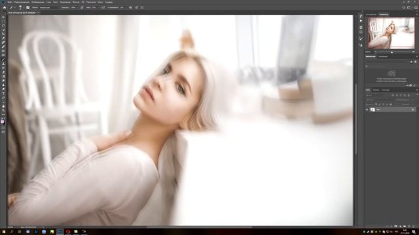
Task: Toggle lock transparent pixels
Action: coord(376,104)
